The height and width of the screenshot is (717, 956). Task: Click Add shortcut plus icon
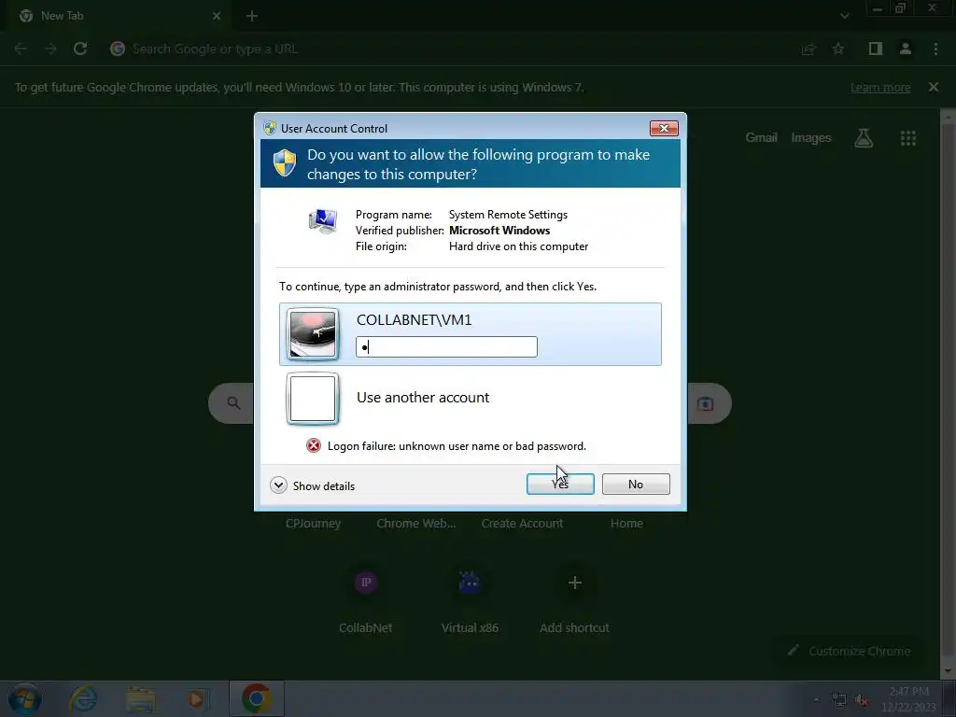pyautogui.click(x=574, y=583)
